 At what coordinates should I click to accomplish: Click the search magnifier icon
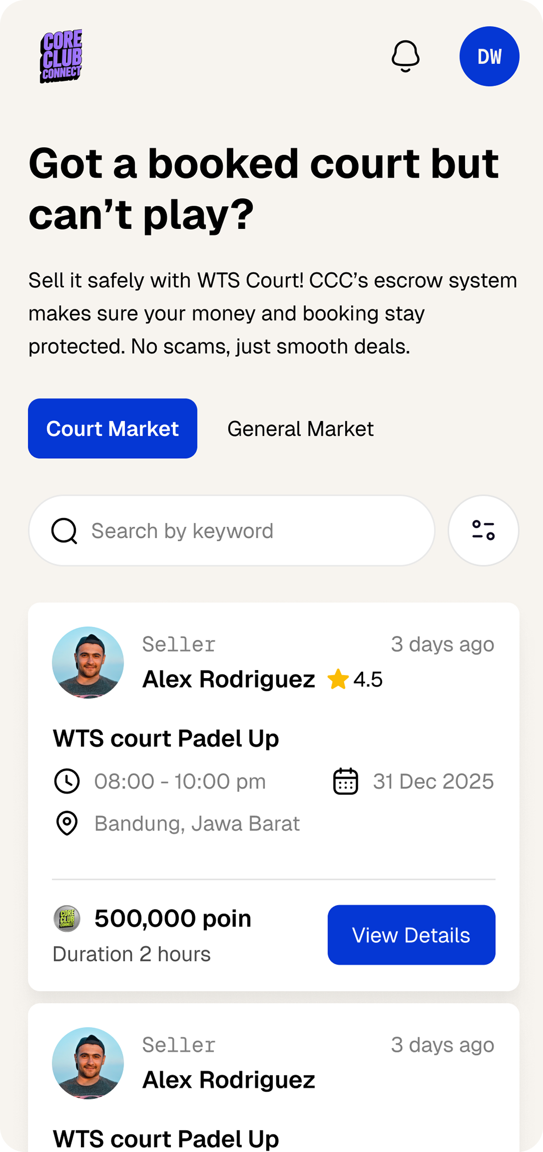(64, 531)
